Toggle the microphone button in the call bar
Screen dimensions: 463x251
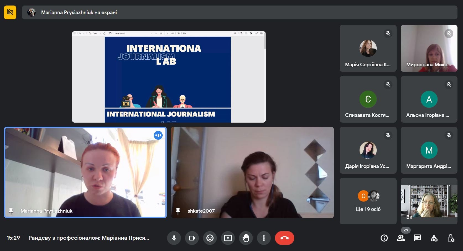click(x=174, y=238)
